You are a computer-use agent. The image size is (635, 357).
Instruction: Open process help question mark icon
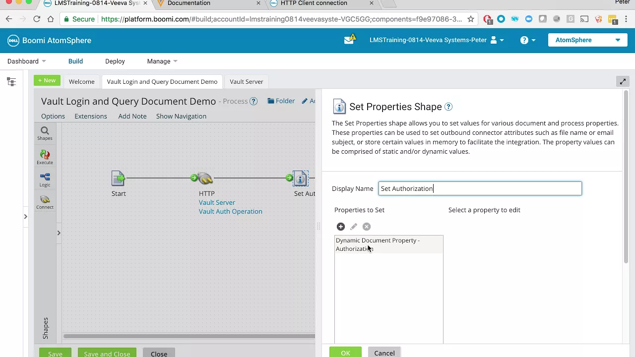254,101
